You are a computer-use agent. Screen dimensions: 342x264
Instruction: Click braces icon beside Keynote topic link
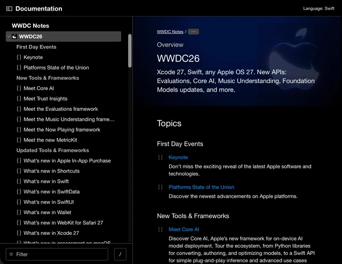coord(160,157)
